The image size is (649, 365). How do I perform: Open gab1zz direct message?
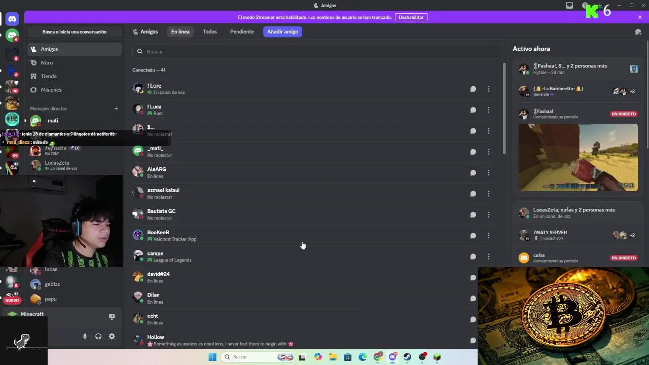[x=75, y=284]
